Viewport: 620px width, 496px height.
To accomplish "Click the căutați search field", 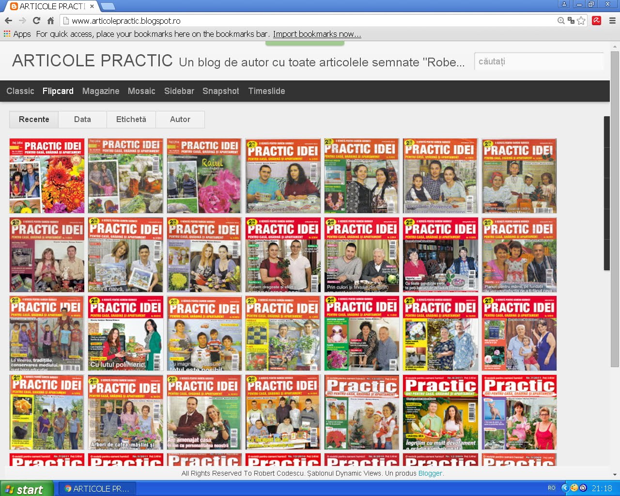I will point(539,62).
